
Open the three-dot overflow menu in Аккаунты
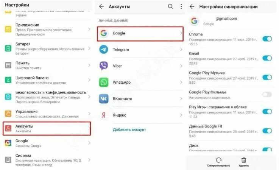point(181,6)
